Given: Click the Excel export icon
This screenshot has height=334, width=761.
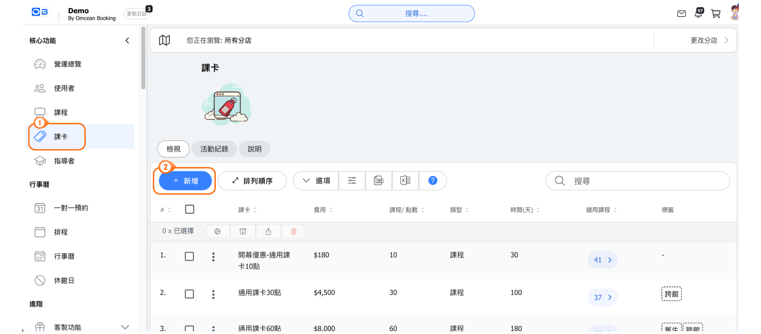Looking at the screenshot, I should click(405, 181).
